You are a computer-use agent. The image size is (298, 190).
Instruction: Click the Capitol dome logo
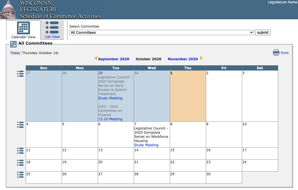[x=8, y=9]
